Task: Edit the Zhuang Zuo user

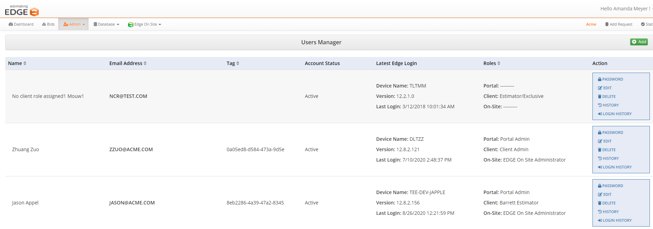Action: [x=605, y=141]
